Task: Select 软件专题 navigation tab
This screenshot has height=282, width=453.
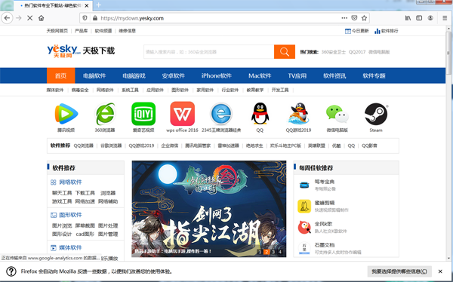Action: 374,75
